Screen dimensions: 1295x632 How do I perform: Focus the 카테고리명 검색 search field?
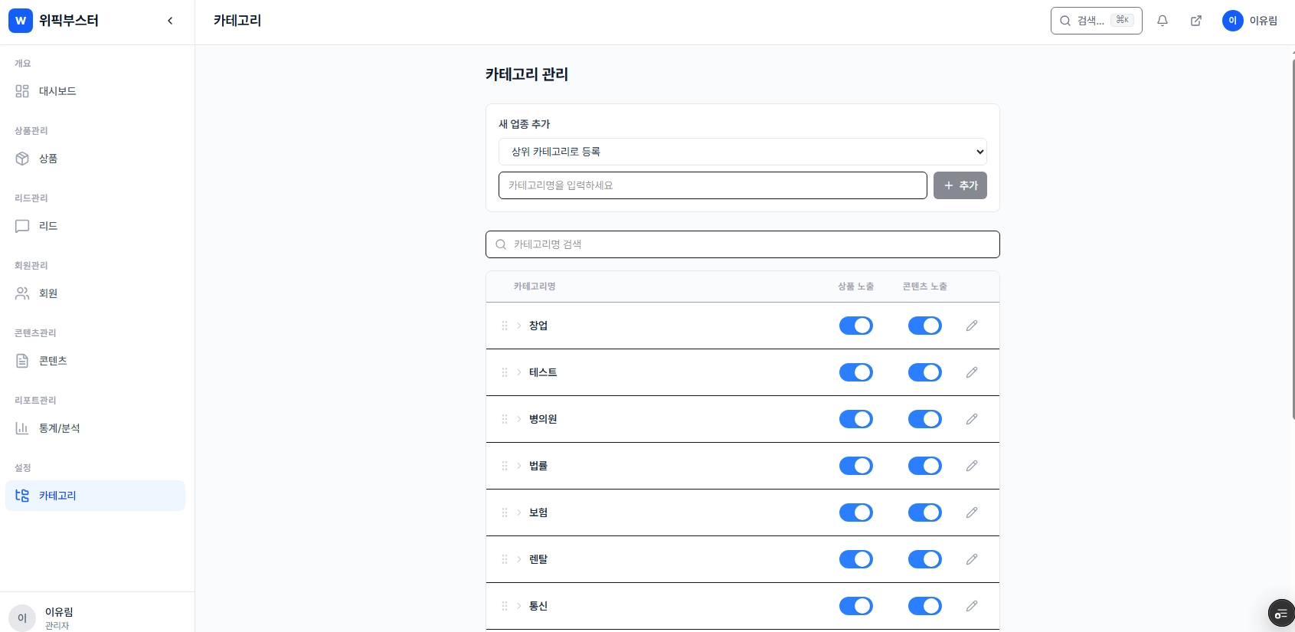pos(743,244)
